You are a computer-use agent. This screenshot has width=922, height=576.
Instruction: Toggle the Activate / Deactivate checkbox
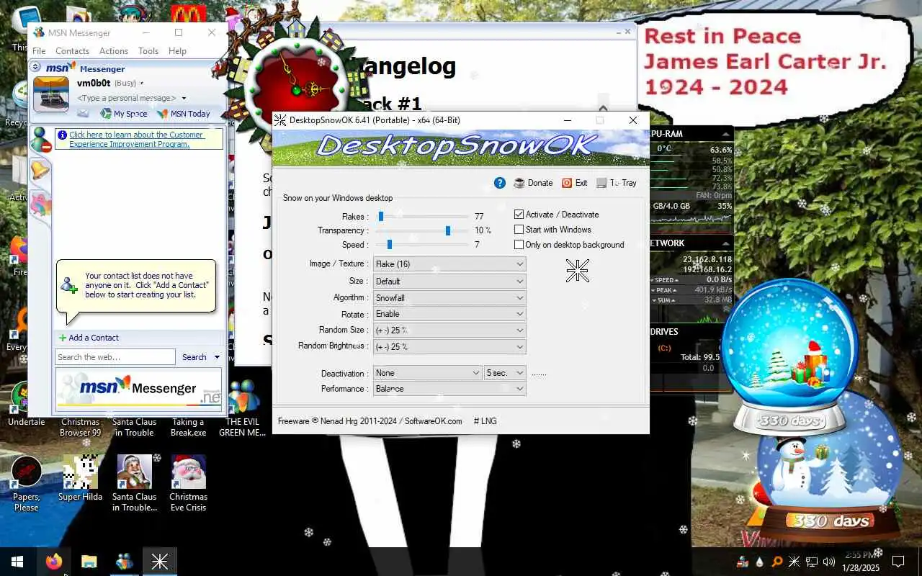pyautogui.click(x=519, y=215)
